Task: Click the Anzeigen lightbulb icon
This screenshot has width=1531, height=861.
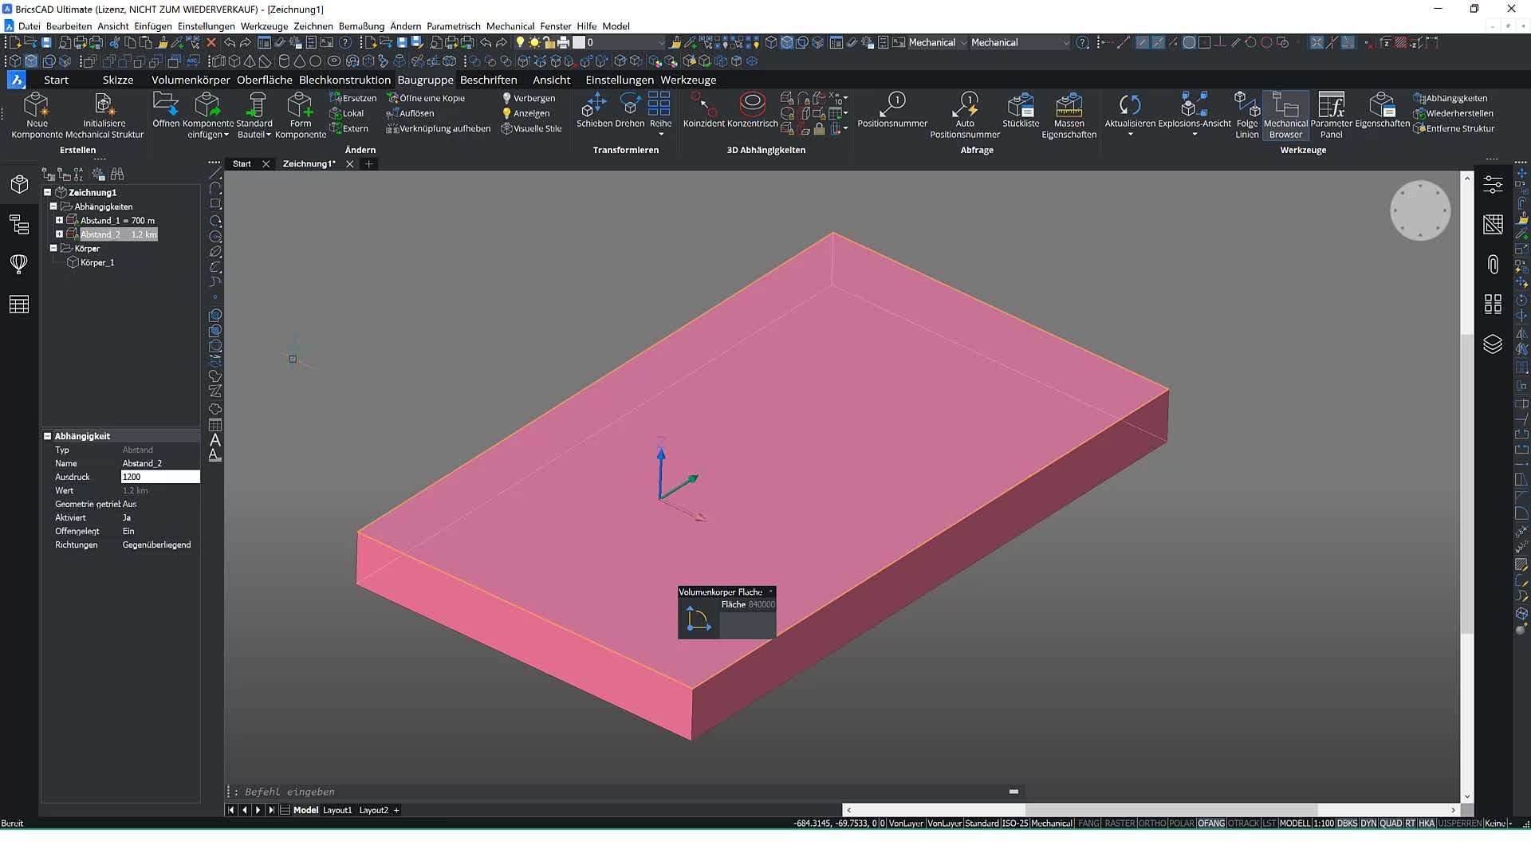Action: (506, 113)
